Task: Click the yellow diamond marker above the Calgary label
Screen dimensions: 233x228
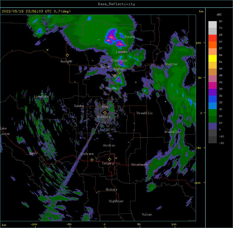Action: coord(109,159)
